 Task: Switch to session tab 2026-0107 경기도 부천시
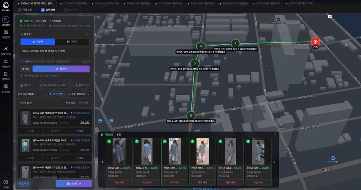coord(36,4)
